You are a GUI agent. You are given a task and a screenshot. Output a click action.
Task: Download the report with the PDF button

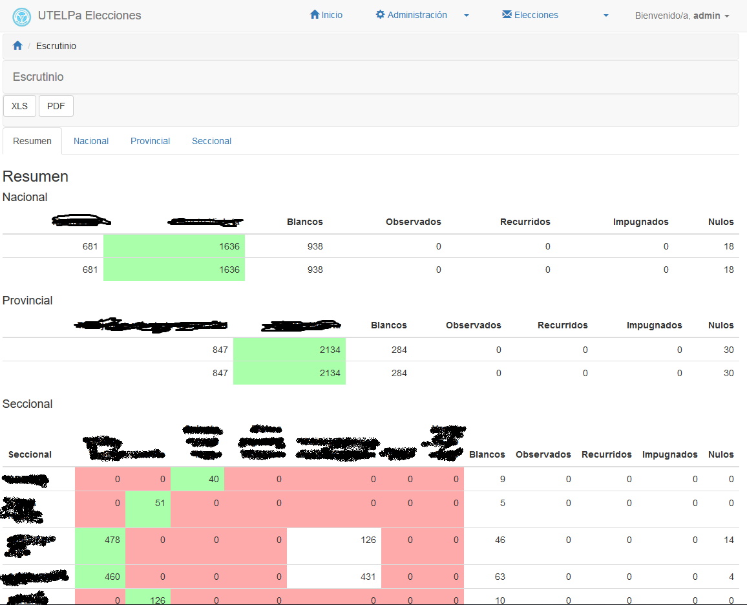(x=56, y=106)
